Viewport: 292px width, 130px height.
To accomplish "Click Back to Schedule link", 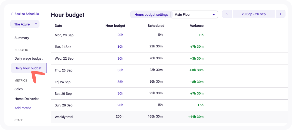I will [x=24, y=14].
